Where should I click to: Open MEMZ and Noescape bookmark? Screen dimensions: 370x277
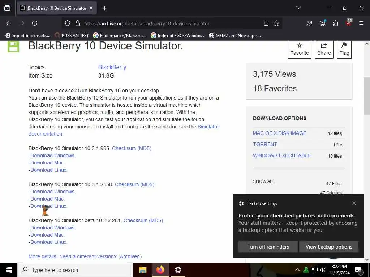tap(235, 36)
